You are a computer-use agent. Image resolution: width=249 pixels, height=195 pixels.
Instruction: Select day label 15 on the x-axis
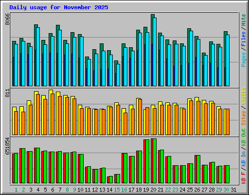(x=117, y=190)
